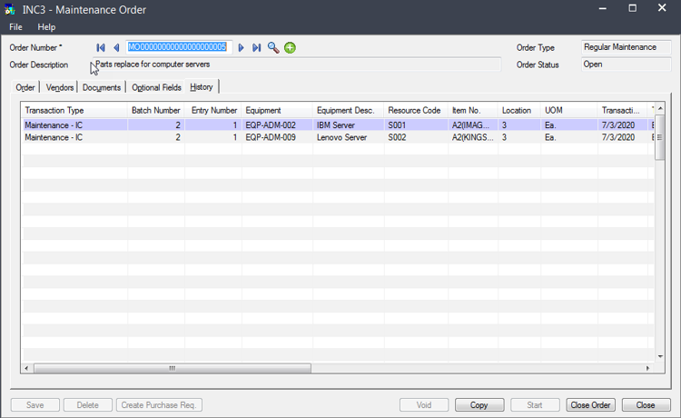This screenshot has height=418, width=681.
Task: Switch to the Order tab
Action: click(25, 87)
